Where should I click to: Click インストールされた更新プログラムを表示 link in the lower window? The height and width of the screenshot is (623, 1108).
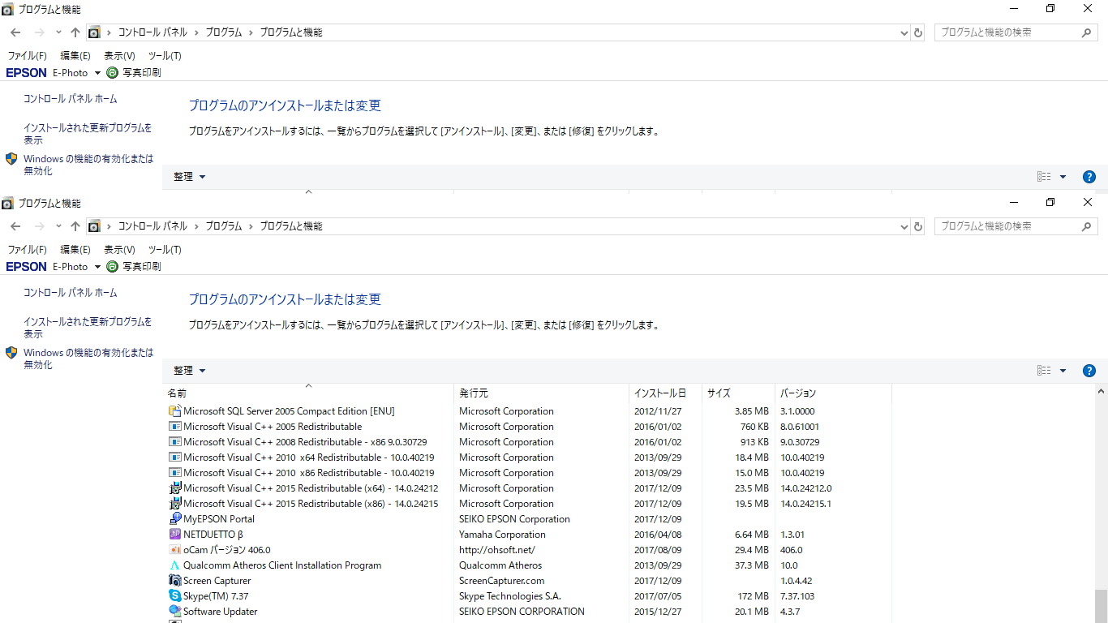point(88,328)
